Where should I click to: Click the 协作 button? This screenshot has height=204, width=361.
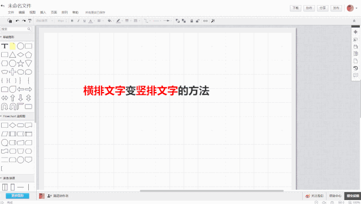[309, 8]
